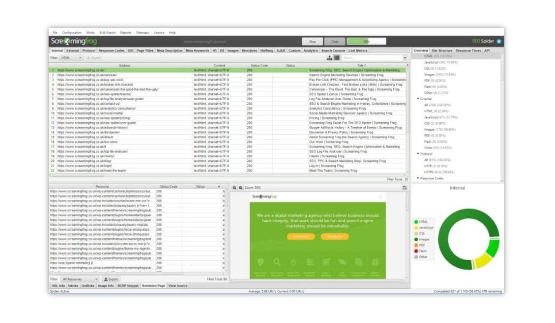The height and width of the screenshot is (323, 555).
Task: Select the row for /contact-us/
Action: 228,104
